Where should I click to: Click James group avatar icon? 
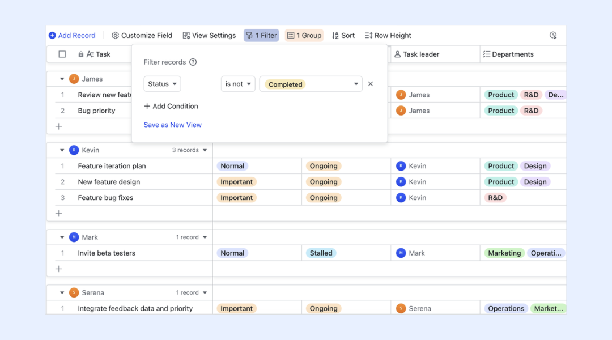point(74,79)
